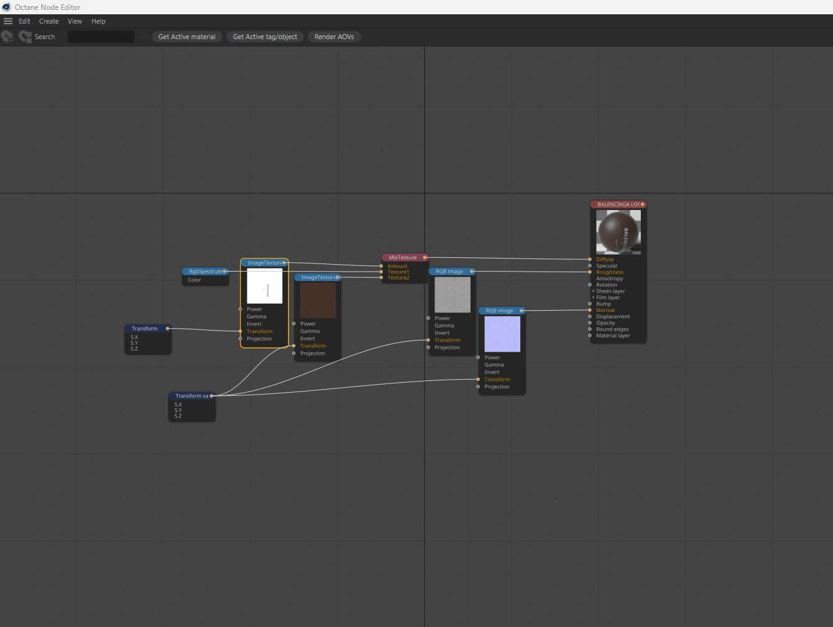Screen dimensions: 833x627
Task: Click the Opacity input port on material
Action: (x=590, y=323)
